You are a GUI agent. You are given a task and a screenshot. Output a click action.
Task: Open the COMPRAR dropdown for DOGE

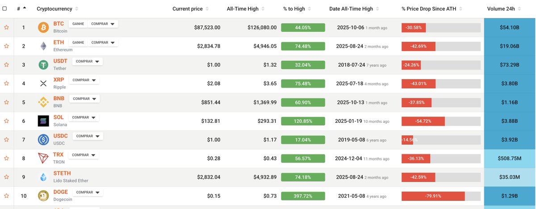coord(88,192)
